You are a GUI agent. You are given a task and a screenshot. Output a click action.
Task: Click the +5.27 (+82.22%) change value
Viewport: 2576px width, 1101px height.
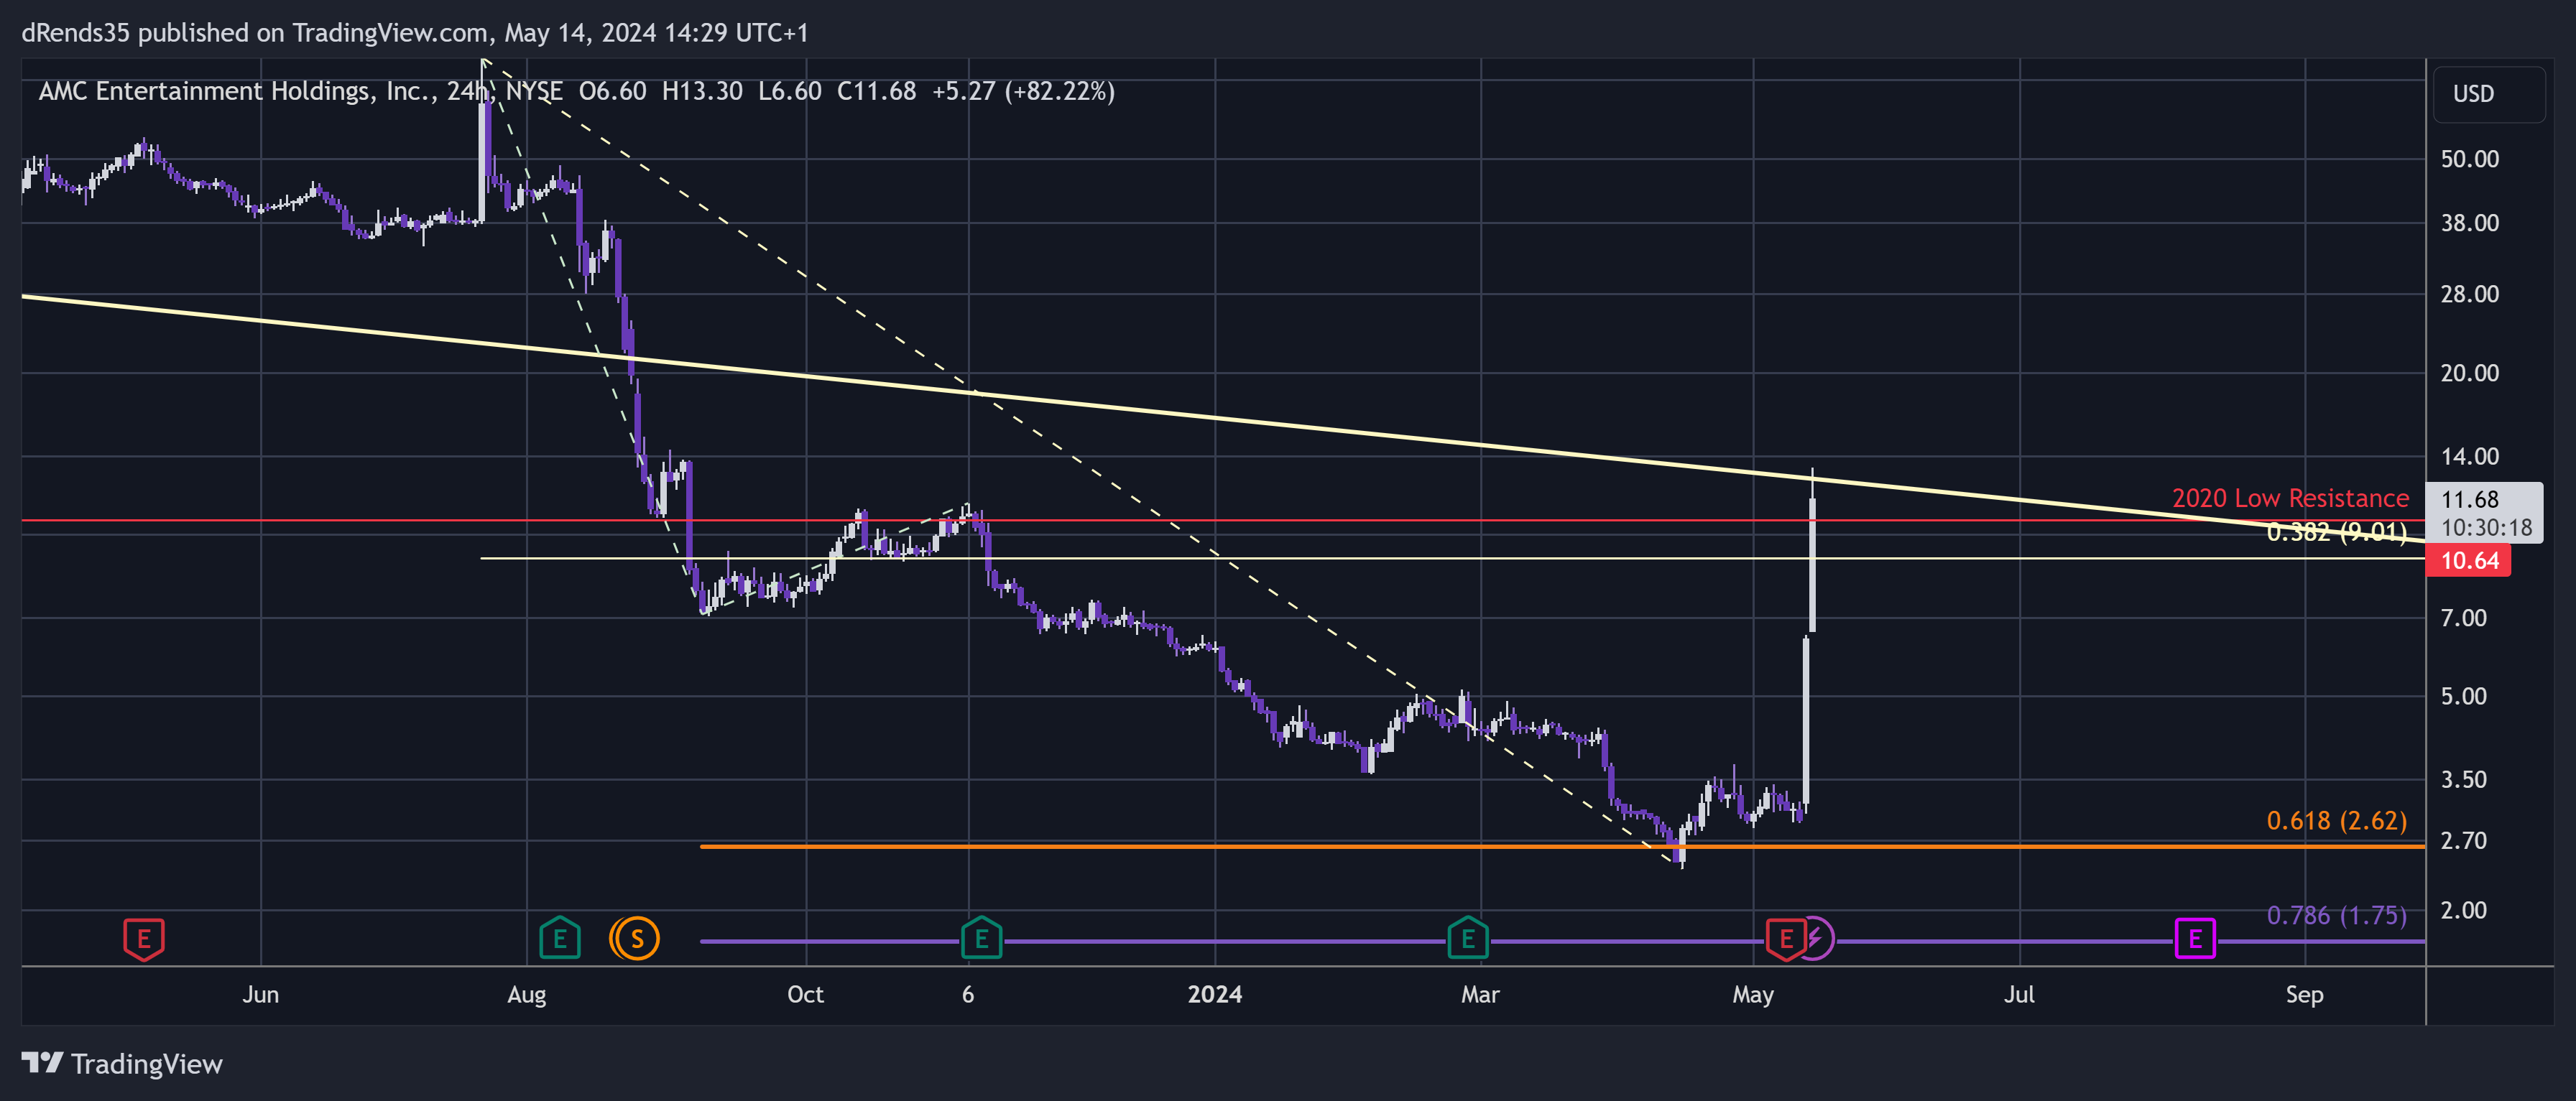point(1023,91)
